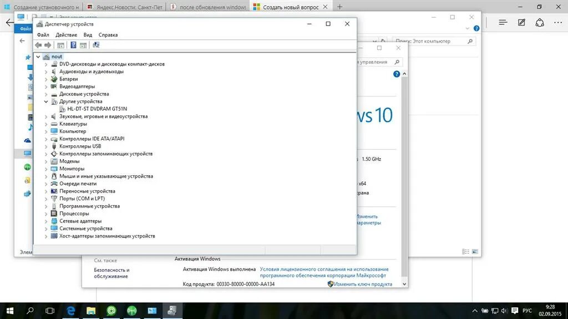The image size is (568, 319).
Task: Click the Scan for hardware changes toolbar icon
Action: [x=96, y=45]
